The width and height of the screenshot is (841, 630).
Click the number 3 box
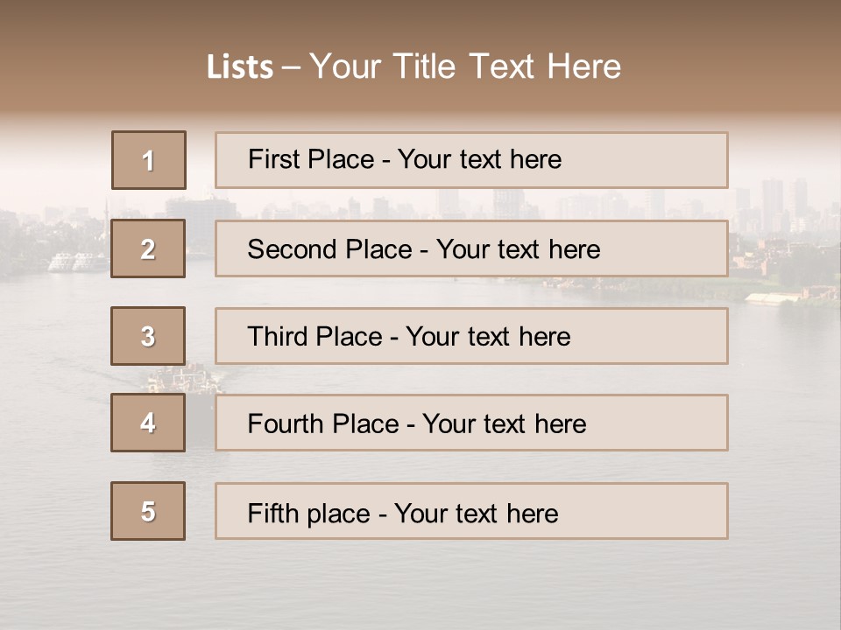[148, 336]
